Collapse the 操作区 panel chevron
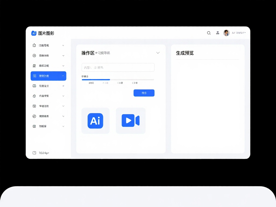Image resolution: width=276 pixels, height=207 pixels. click(158, 53)
